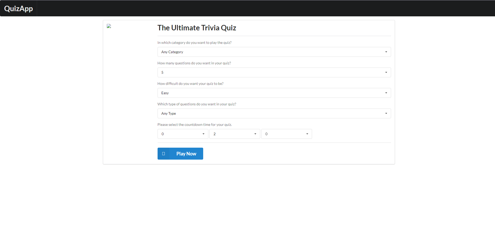Click the QuizApp brand logo in header
Viewport: 495px width, 239px height.
coord(18,8)
